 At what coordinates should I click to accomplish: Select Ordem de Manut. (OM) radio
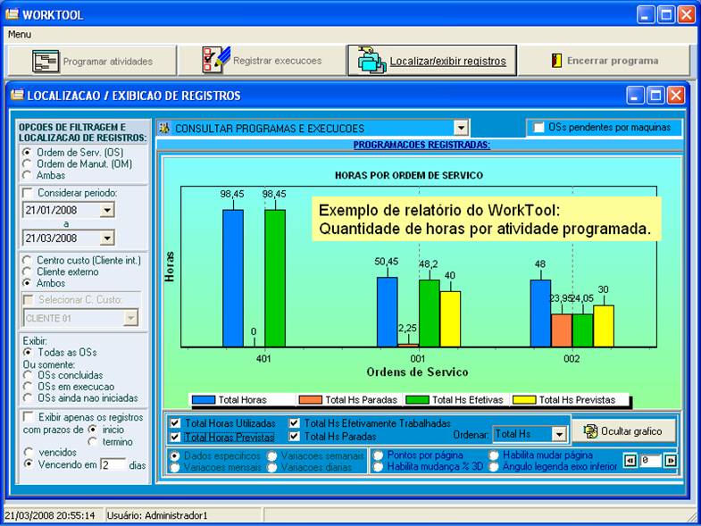28,164
